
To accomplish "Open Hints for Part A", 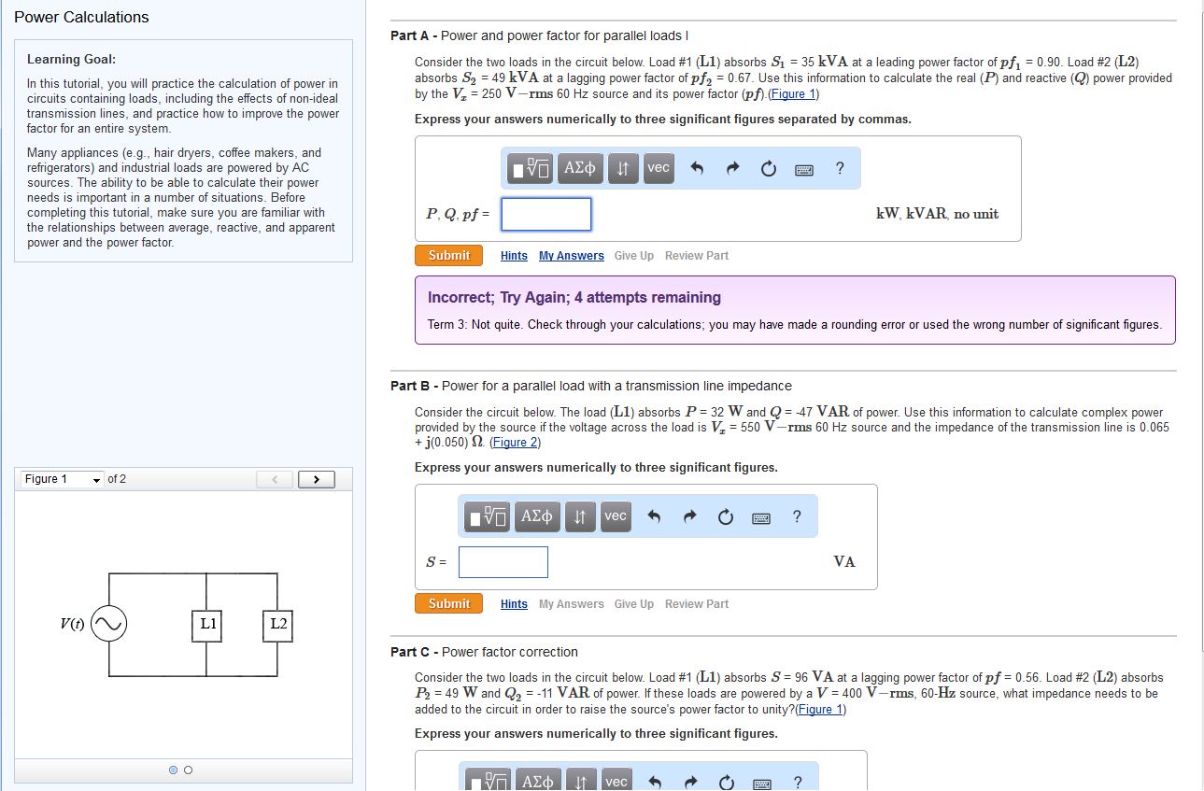I will (514, 256).
